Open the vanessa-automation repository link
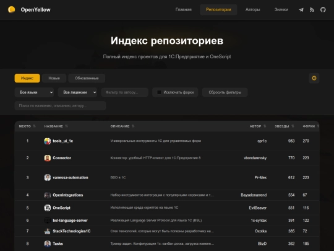Screen dimensions: 334x251 [71, 178]
